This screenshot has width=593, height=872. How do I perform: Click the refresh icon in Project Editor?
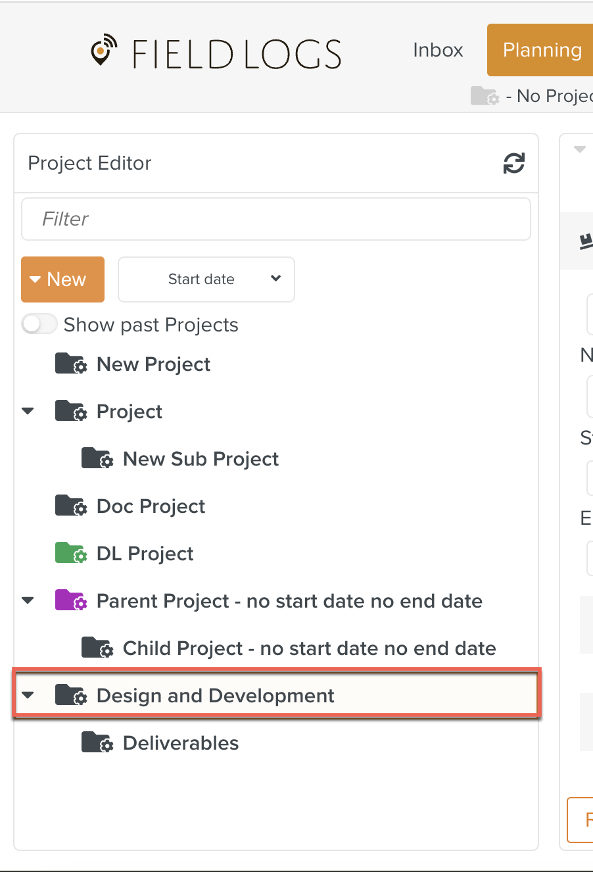513,163
